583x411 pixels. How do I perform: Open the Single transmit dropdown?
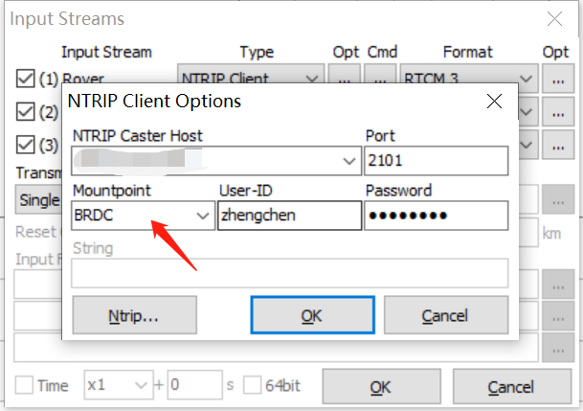(x=38, y=199)
